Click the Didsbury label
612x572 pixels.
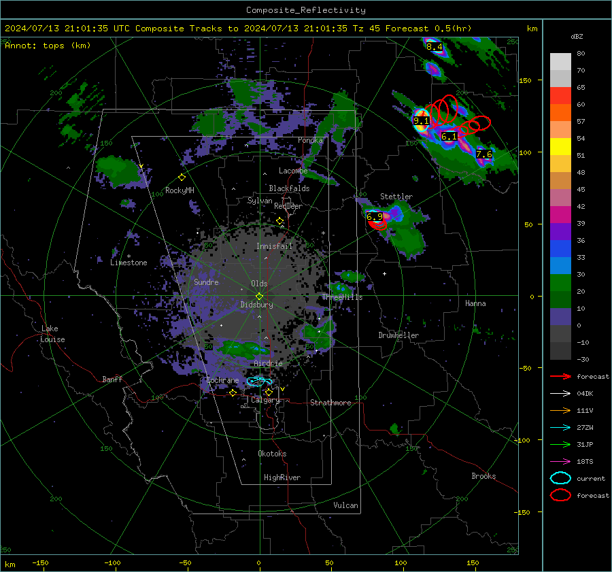click(x=256, y=305)
